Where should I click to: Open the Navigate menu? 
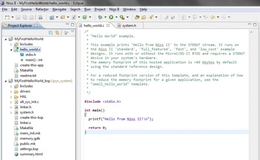pos(59,9)
